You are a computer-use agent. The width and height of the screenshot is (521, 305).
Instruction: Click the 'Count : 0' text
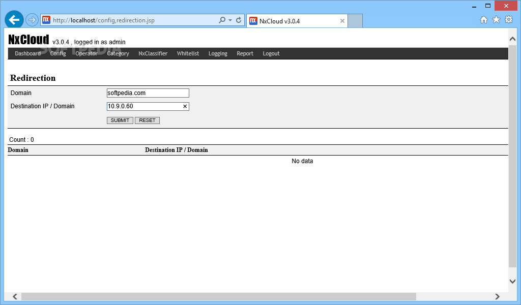coord(21,140)
